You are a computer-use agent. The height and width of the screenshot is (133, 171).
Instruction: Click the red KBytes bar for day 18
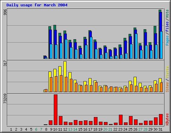coord(96,121)
